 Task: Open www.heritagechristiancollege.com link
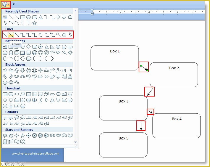point(35,154)
